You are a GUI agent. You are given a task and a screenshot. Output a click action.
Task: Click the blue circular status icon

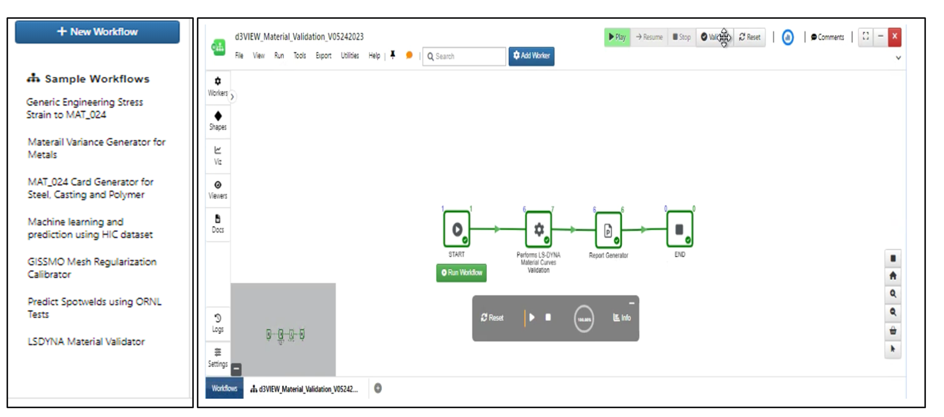(x=787, y=37)
